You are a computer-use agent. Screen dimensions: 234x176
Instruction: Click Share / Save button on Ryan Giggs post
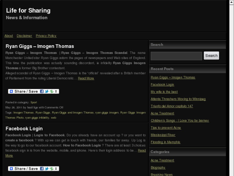pos(33,91)
